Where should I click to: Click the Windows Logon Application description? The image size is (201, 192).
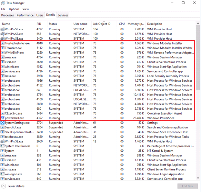pyautogui.click(x=166, y=174)
